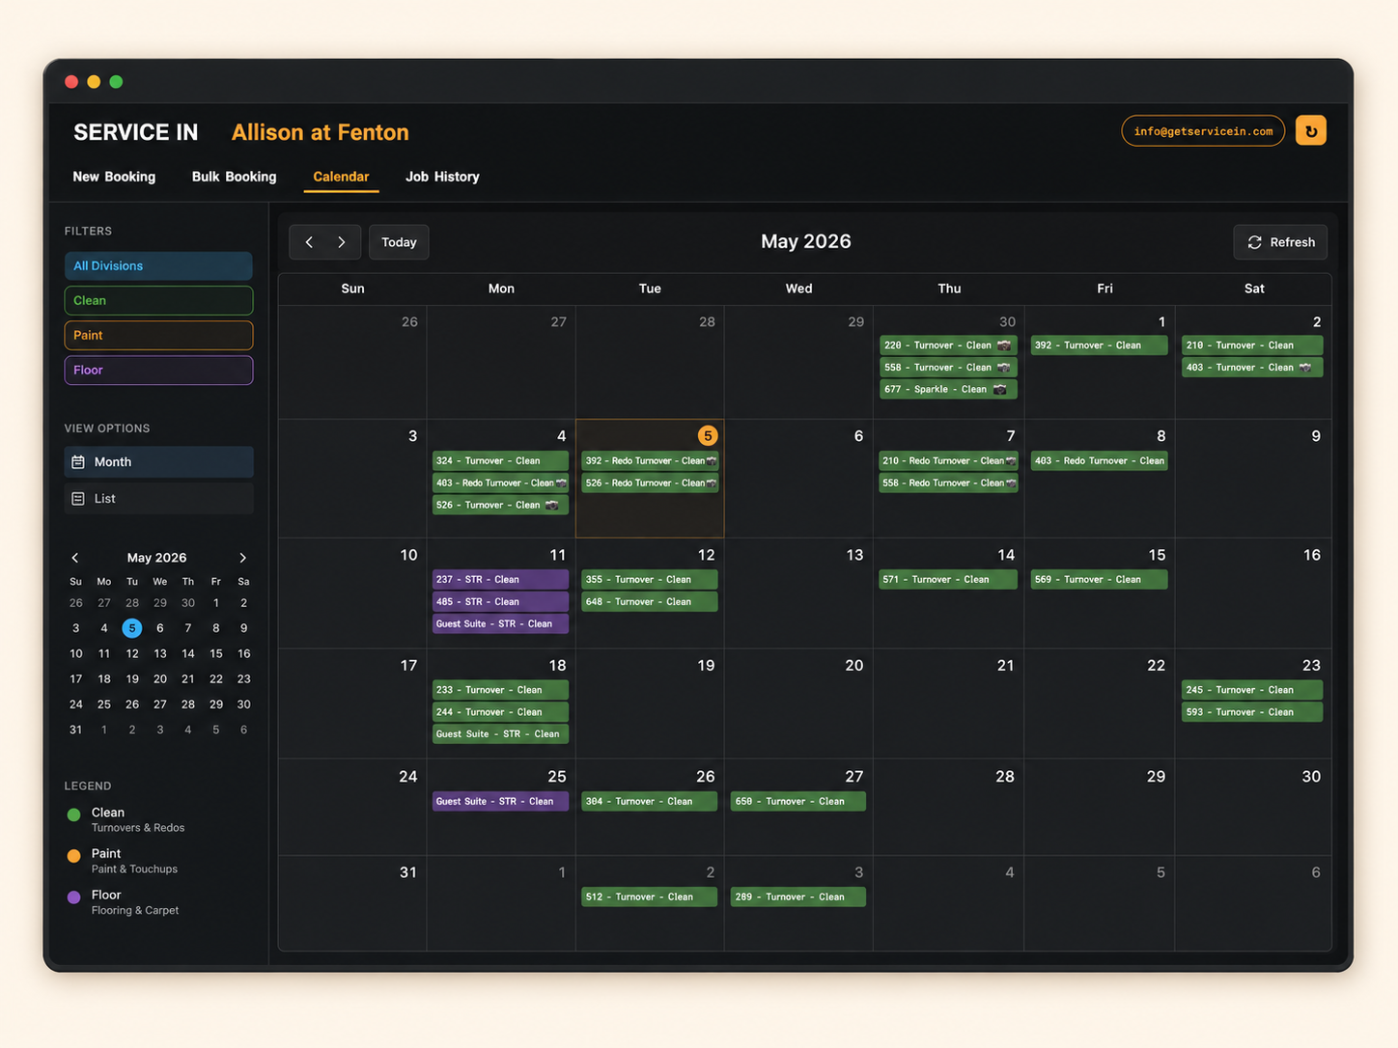The height and width of the screenshot is (1048, 1398).
Task: Click day number 16 in main calendar
Action: (x=1311, y=555)
